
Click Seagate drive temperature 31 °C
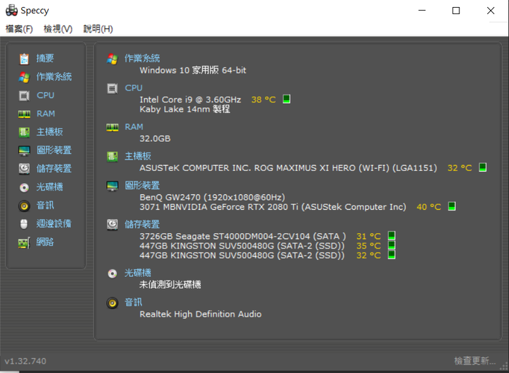(x=369, y=236)
